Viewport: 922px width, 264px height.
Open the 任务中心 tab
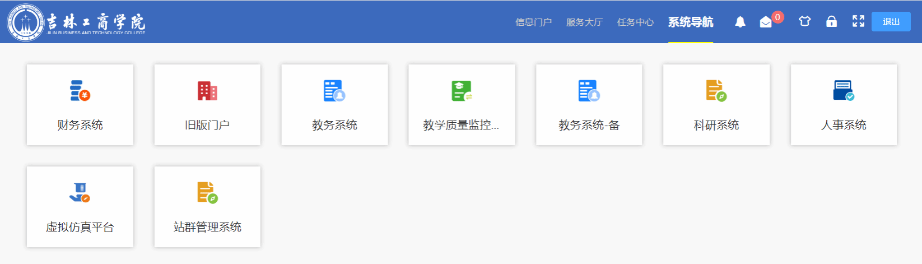point(635,22)
